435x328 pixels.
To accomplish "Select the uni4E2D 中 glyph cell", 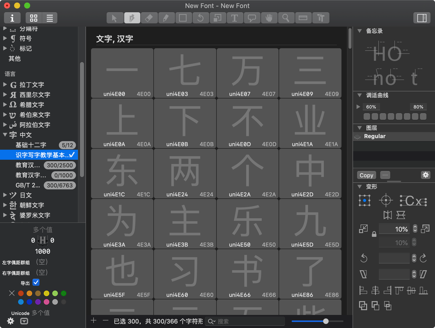I will click(310, 174).
